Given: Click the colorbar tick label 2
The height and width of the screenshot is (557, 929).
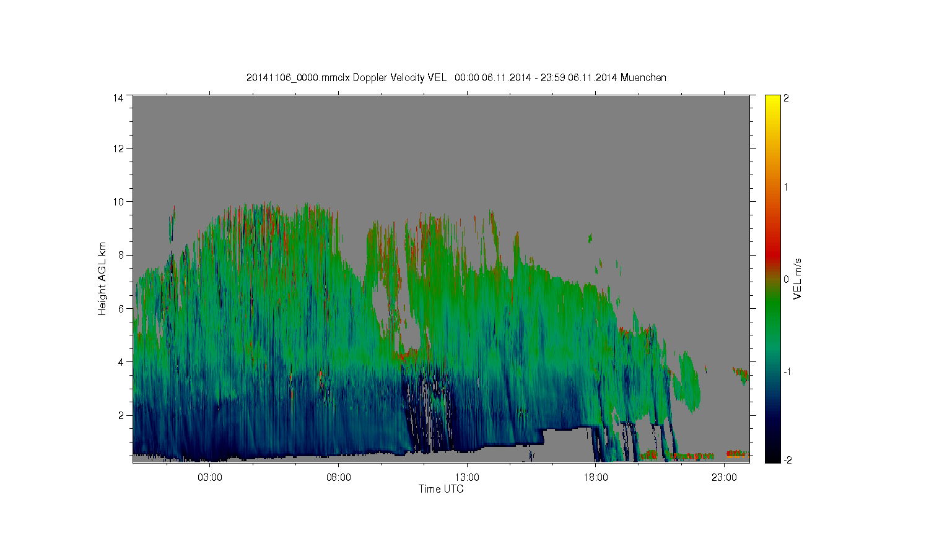Looking at the screenshot, I should pos(786,98).
